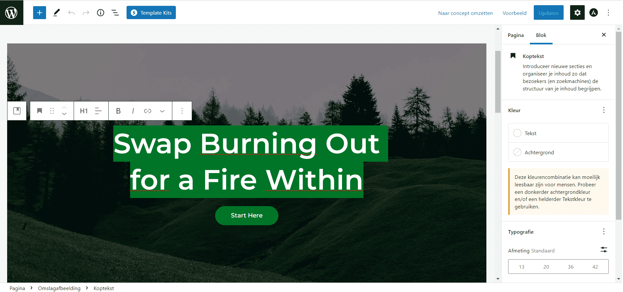The width and height of the screenshot is (623, 292).
Task: Open the Achtergrond color swatch
Action: tap(558, 152)
